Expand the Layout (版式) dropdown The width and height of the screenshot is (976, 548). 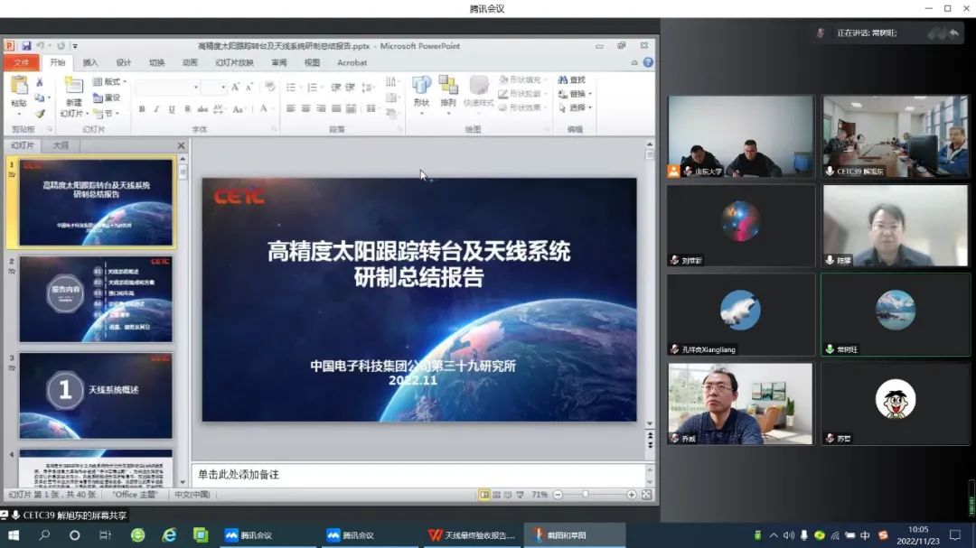click(109, 81)
